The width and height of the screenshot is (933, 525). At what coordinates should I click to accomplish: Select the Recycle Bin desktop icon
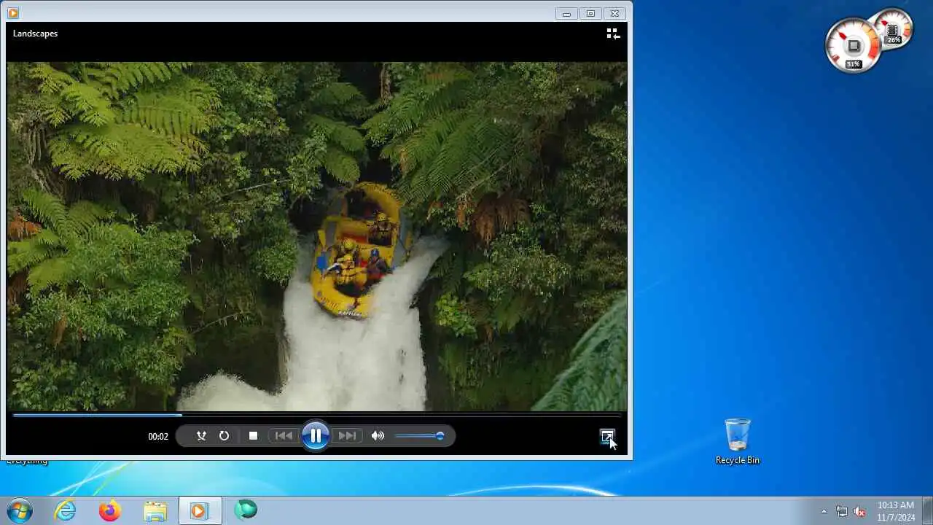[x=737, y=441]
